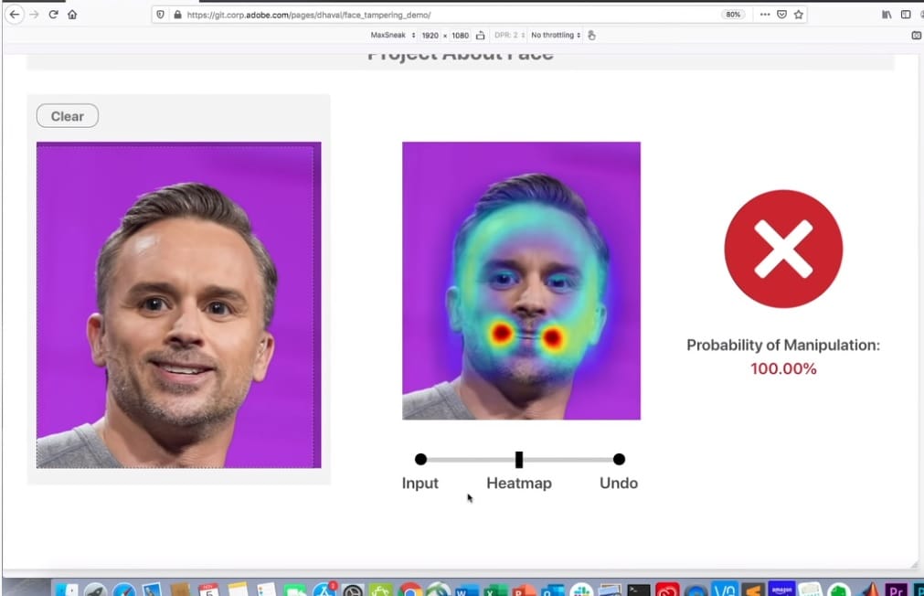
Task: Open Amazon app in the dock
Action: [782, 590]
